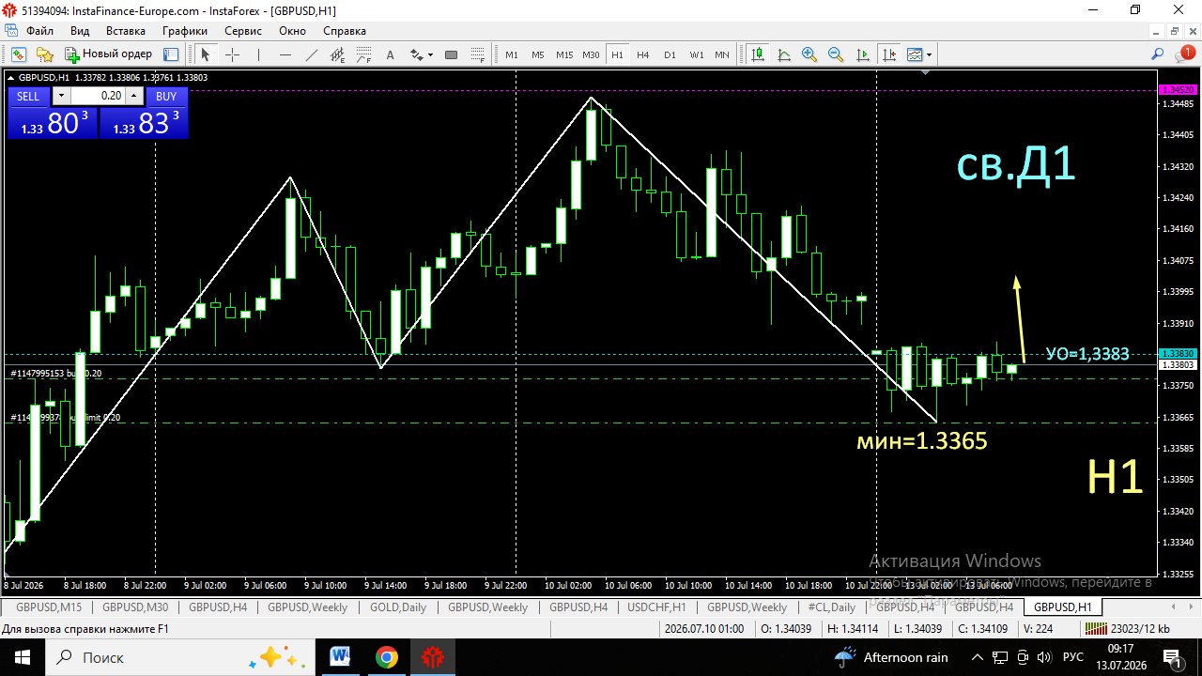Switch to the #CL,Daily chart tab
This screenshot has height=676, width=1202.
pyautogui.click(x=831, y=607)
